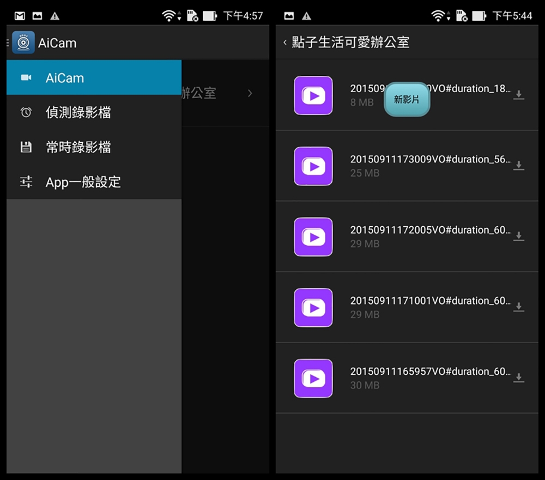This screenshot has width=545, height=480.
Task: Tap the Gmail notification icon in status bar
Action: pyautogui.click(x=20, y=16)
